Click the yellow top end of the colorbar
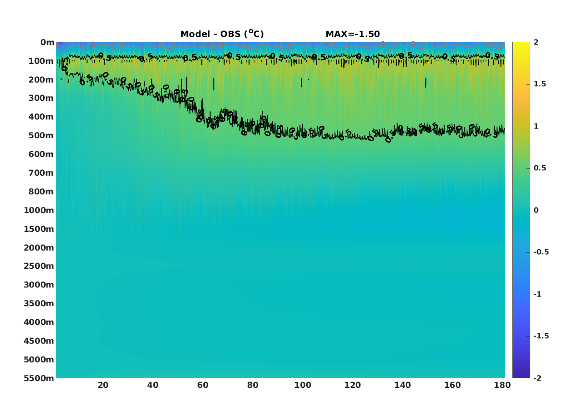This screenshot has width=561, height=420. 521,44
